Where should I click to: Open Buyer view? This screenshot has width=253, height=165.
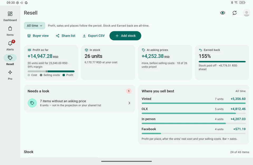(x=38, y=36)
